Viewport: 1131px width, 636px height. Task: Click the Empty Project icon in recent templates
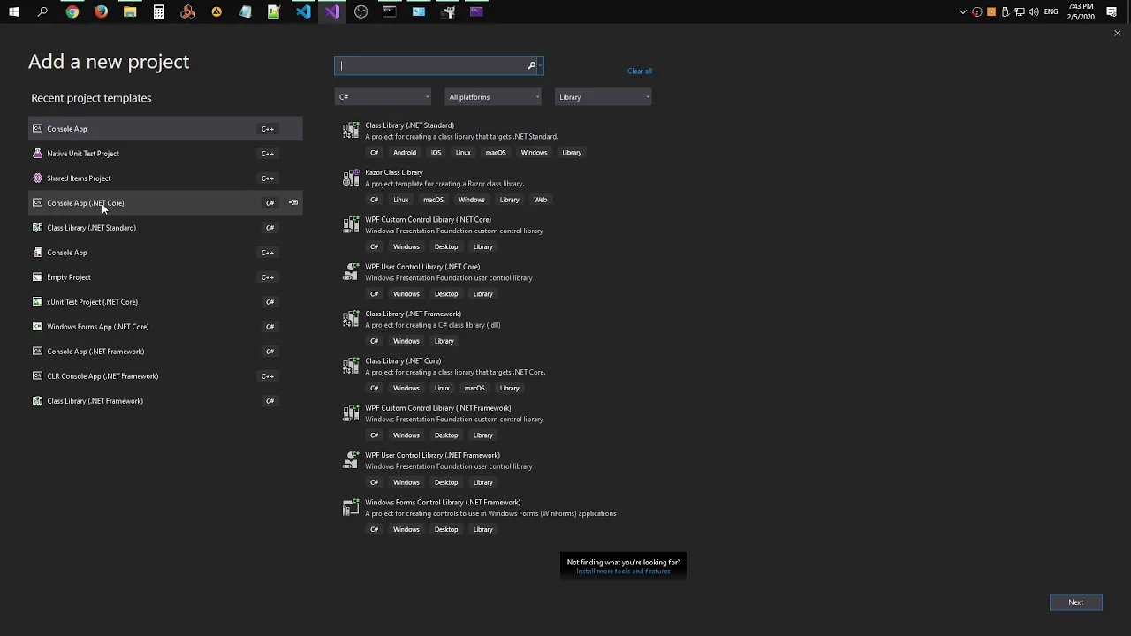(x=37, y=276)
